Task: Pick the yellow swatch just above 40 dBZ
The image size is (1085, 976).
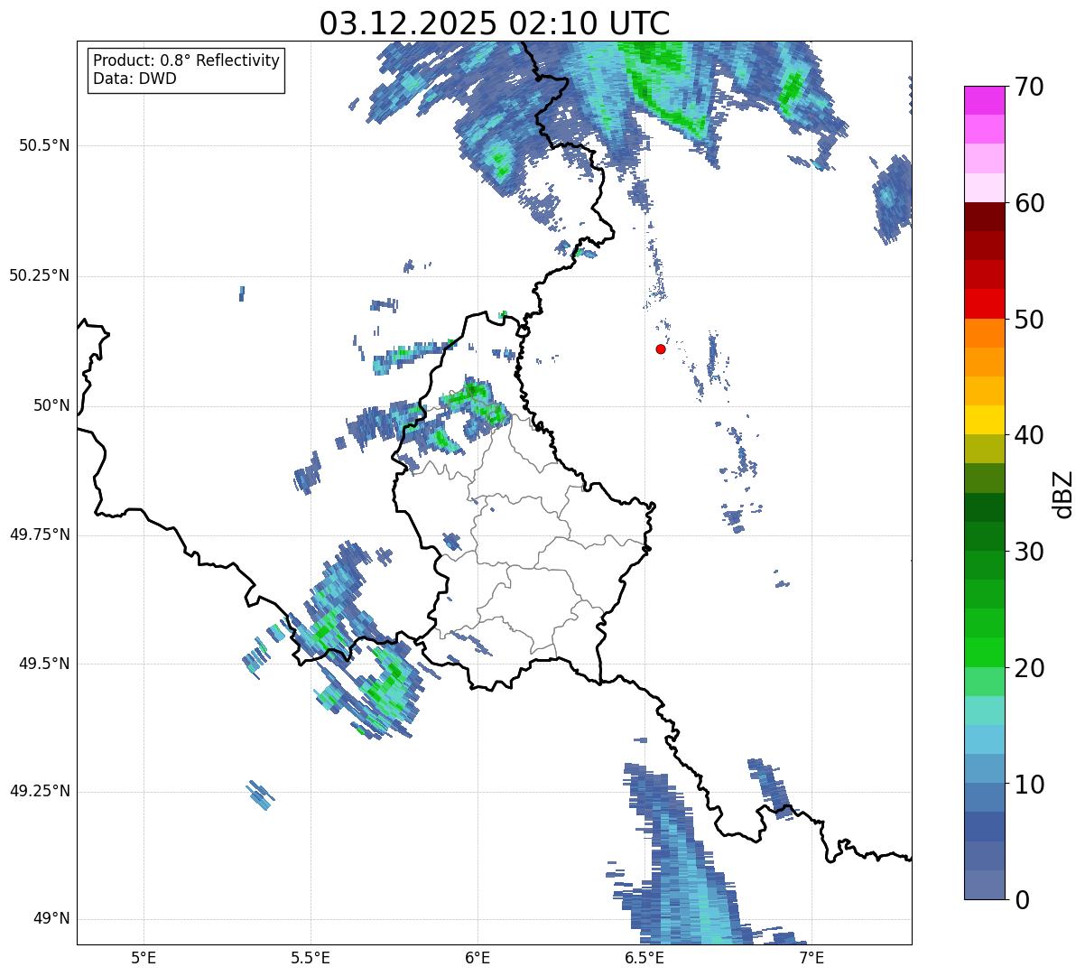Action: point(985,420)
